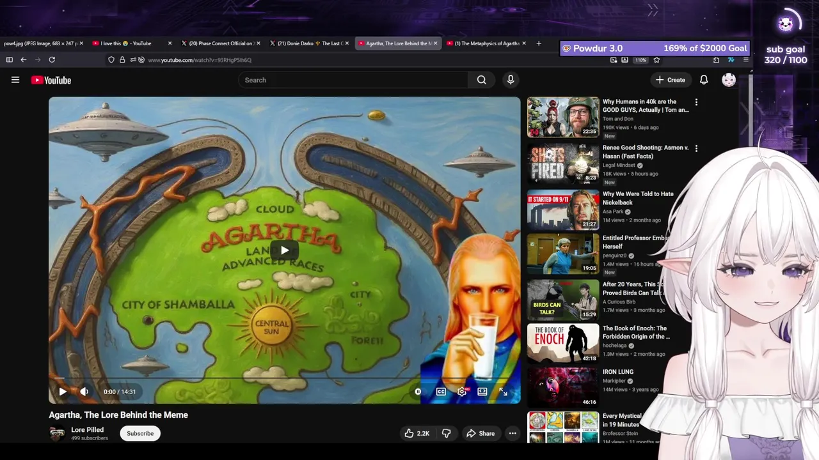This screenshot has width=819, height=460.
Task: Play the video from the control bar
Action: click(x=63, y=392)
